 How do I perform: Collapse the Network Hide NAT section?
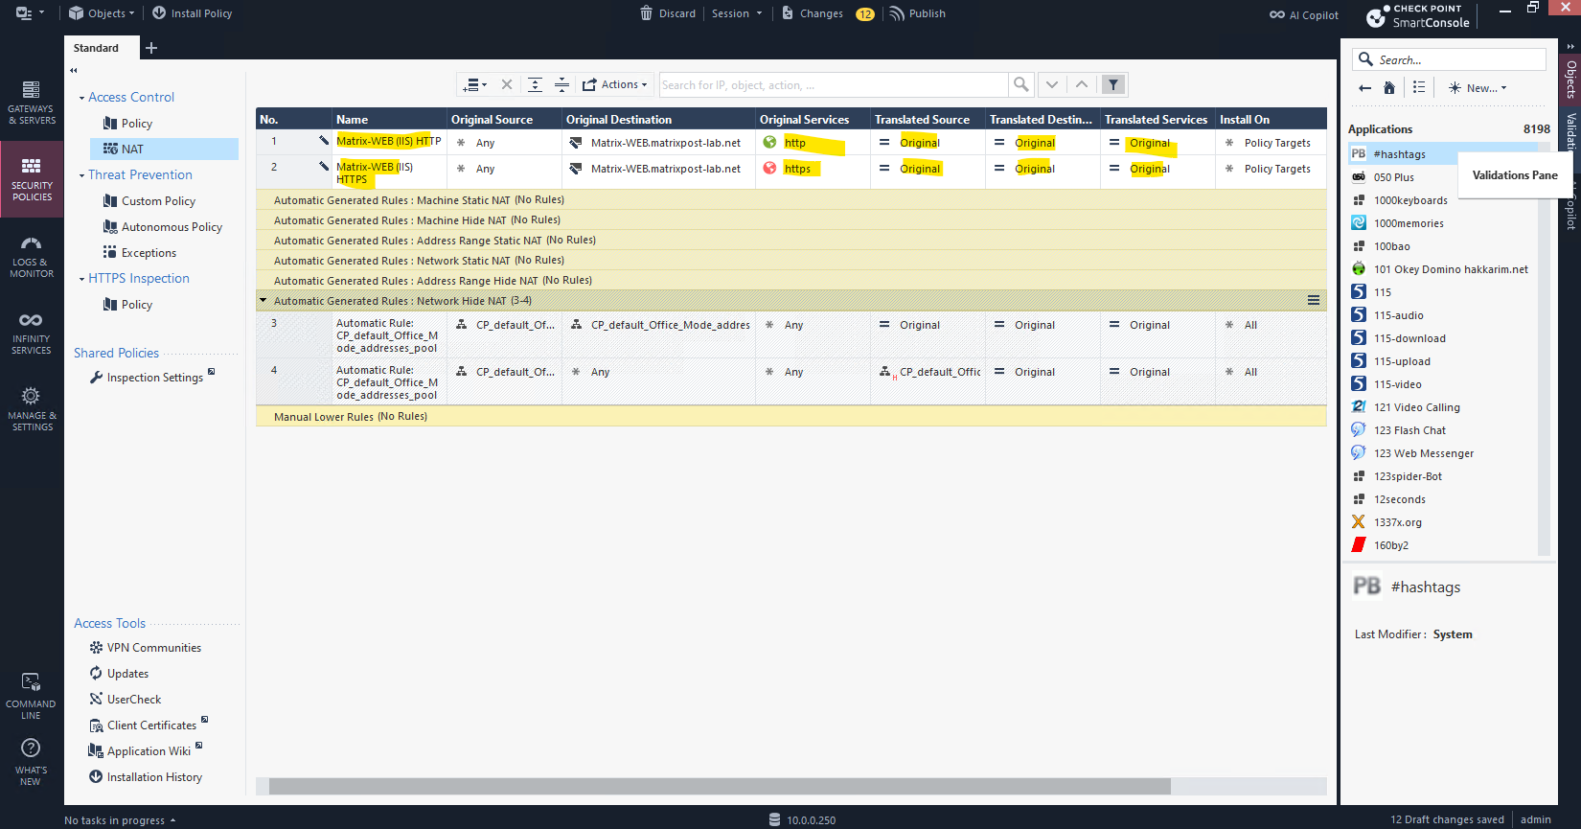click(263, 301)
